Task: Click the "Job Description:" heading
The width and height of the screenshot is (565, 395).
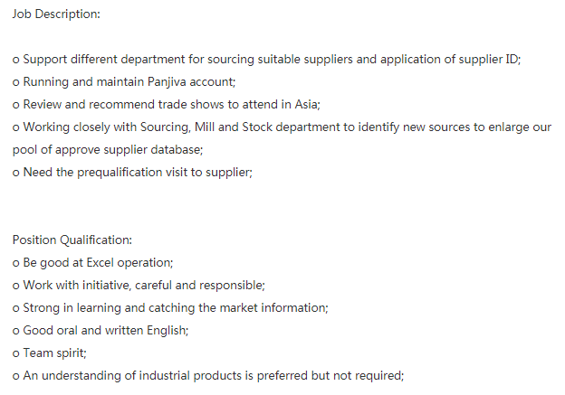Action: click(56, 15)
